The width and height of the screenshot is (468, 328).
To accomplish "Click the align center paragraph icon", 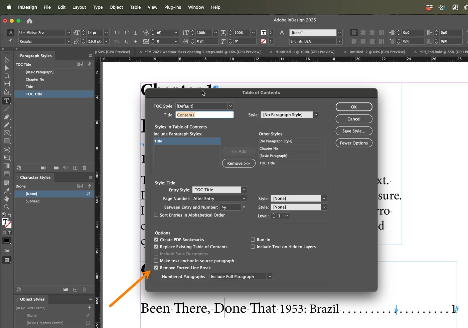I will tap(363, 32).
